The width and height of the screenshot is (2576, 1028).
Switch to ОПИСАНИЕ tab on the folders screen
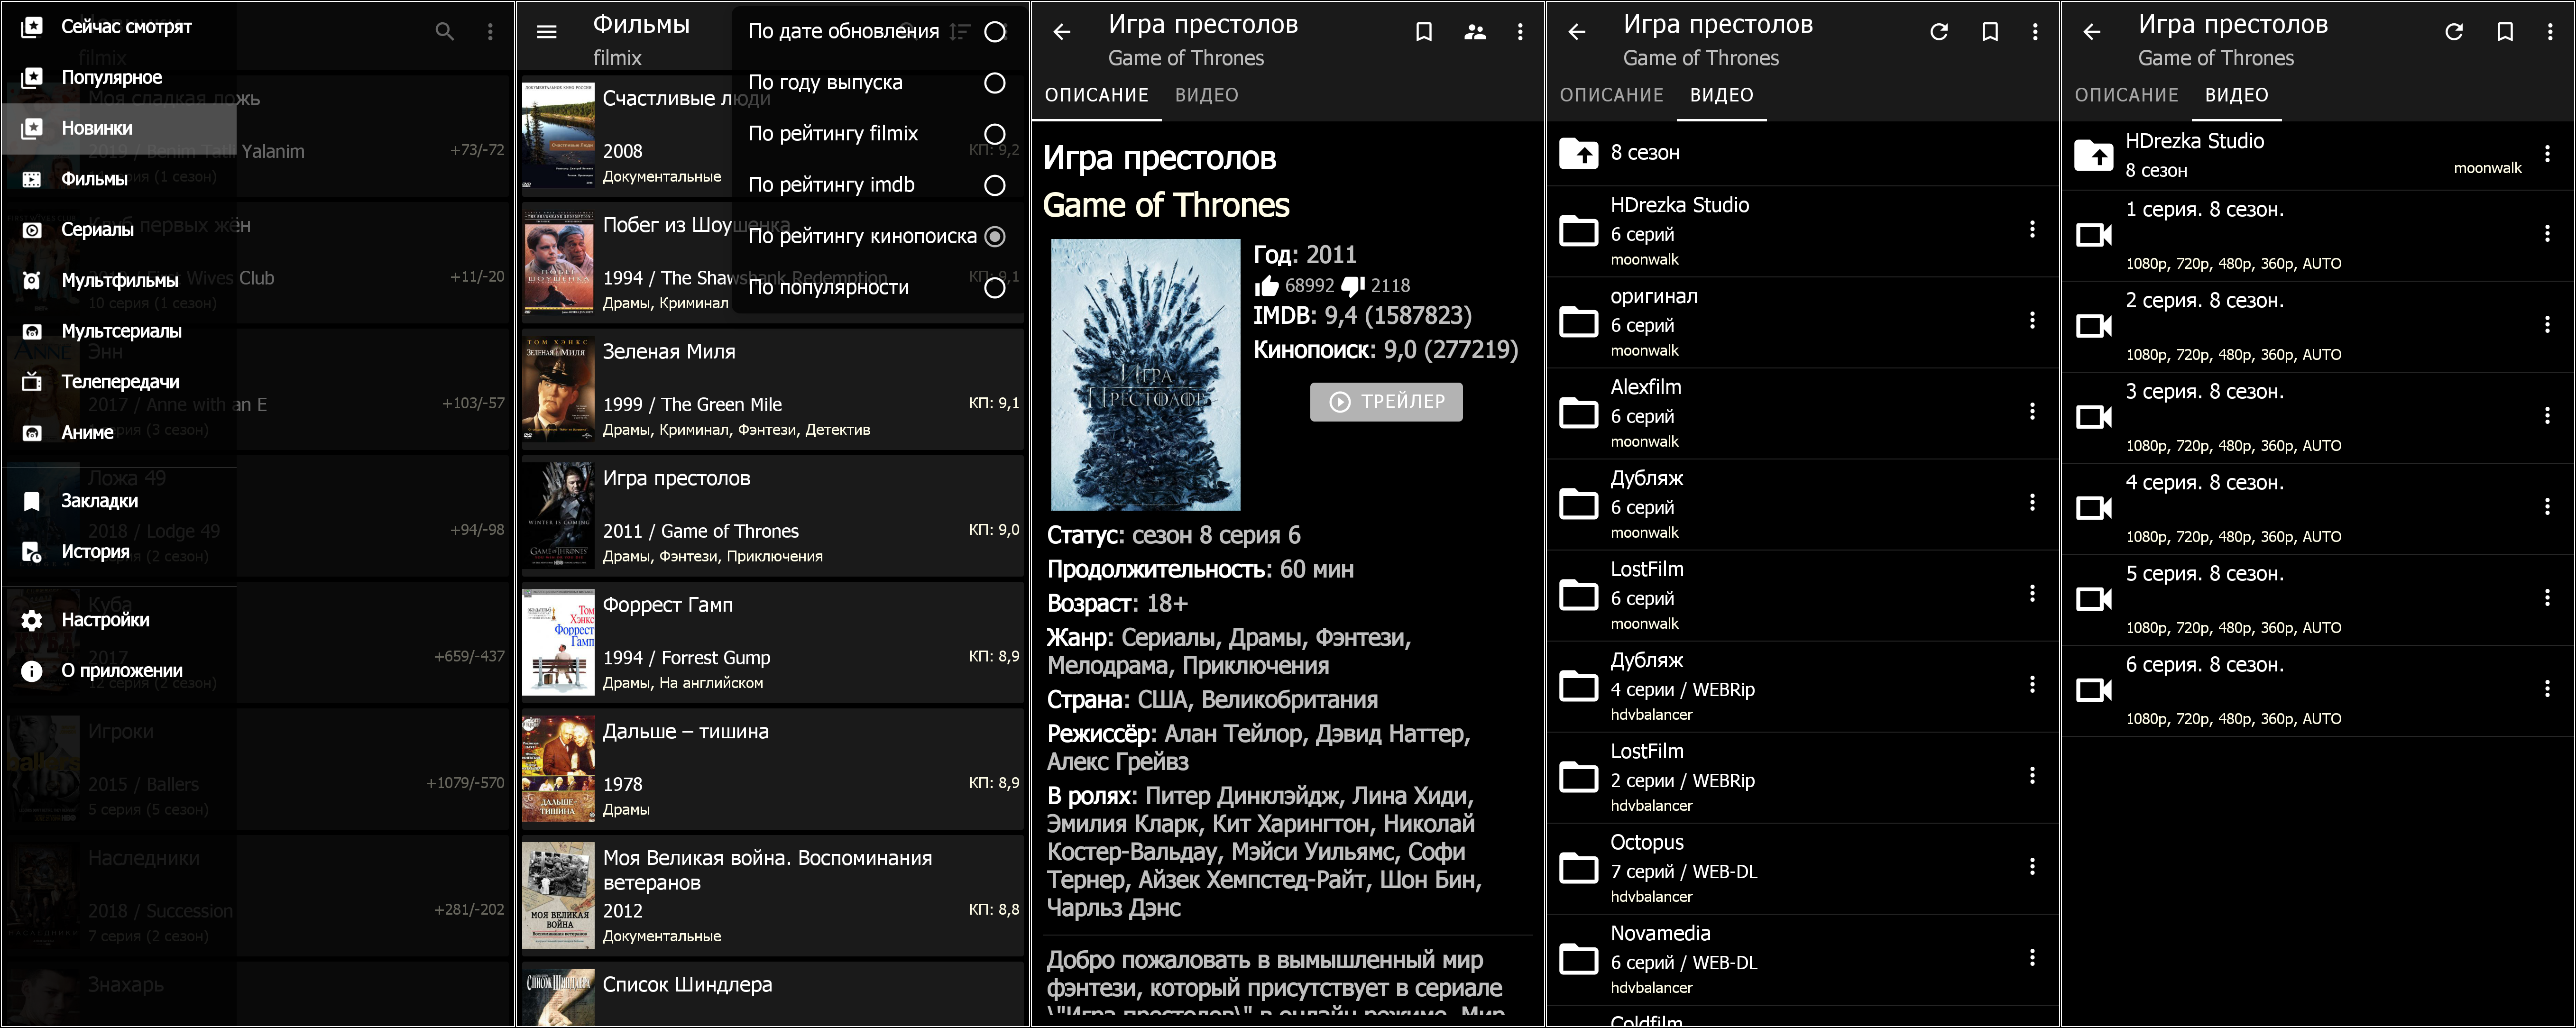coord(1612,96)
